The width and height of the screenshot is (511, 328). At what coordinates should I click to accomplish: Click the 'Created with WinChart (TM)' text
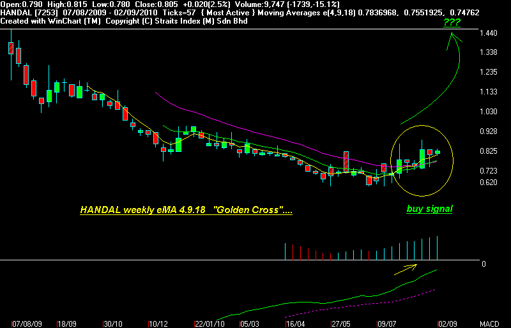50,21
